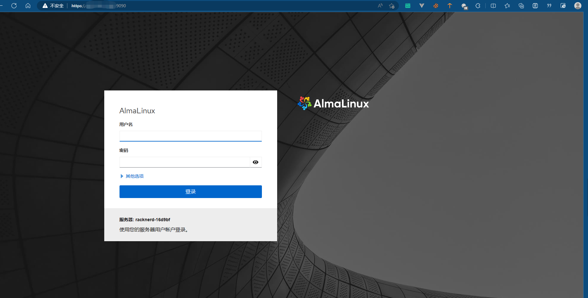The image size is (588, 298).
Task: Open the browser profile avatar menu
Action: [578, 6]
